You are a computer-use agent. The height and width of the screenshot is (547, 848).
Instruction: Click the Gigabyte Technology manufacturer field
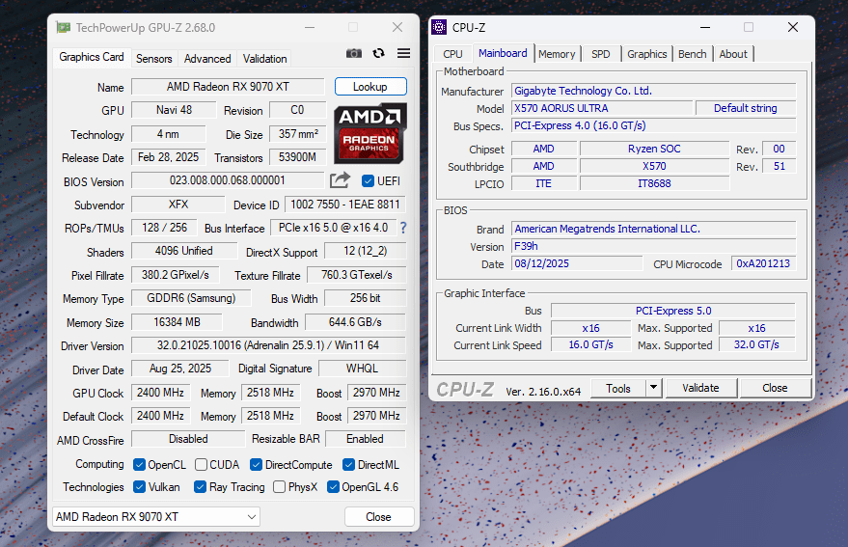(654, 91)
